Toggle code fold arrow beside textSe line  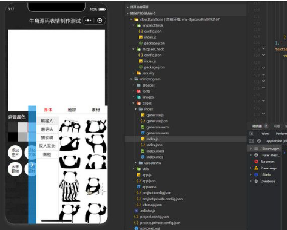(x=263, y=48)
